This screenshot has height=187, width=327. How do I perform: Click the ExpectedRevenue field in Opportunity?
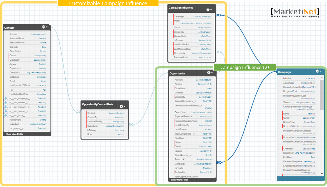click(x=193, y=117)
